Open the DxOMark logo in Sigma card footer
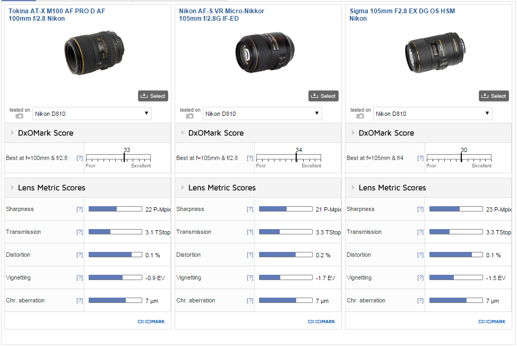The image size is (517, 346). [492, 322]
